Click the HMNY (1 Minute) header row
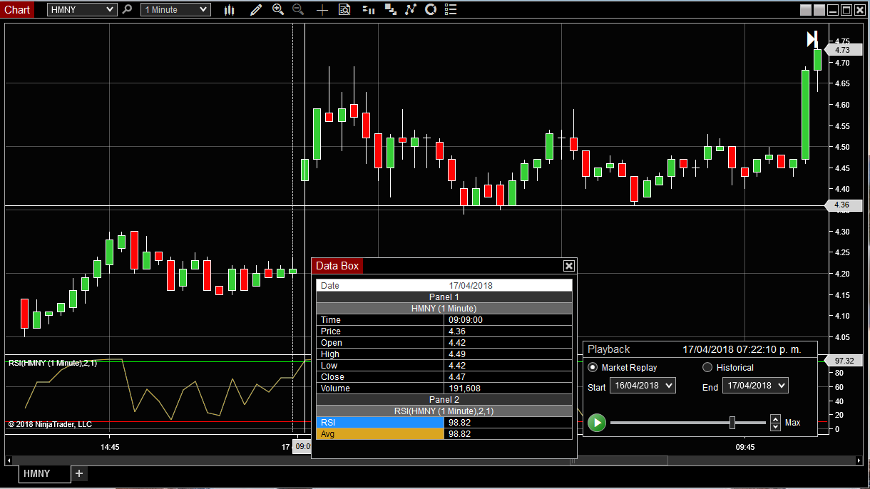The height and width of the screenshot is (489, 870). pyautogui.click(x=444, y=309)
